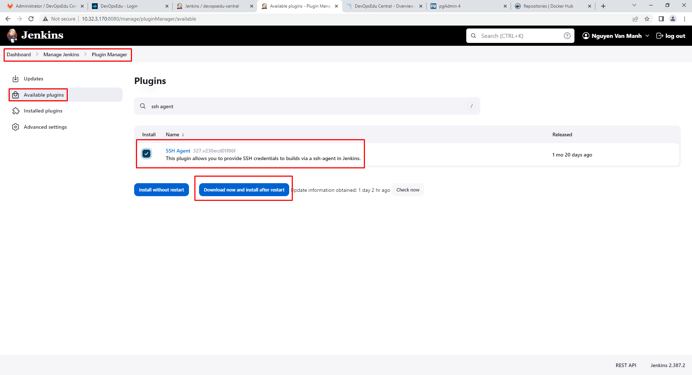
Task: Open the Nguyen Van Manh user menu
Action: tap(616, 36)
